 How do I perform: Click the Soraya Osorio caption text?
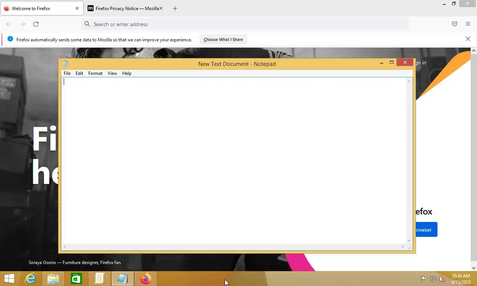point(75,263)
